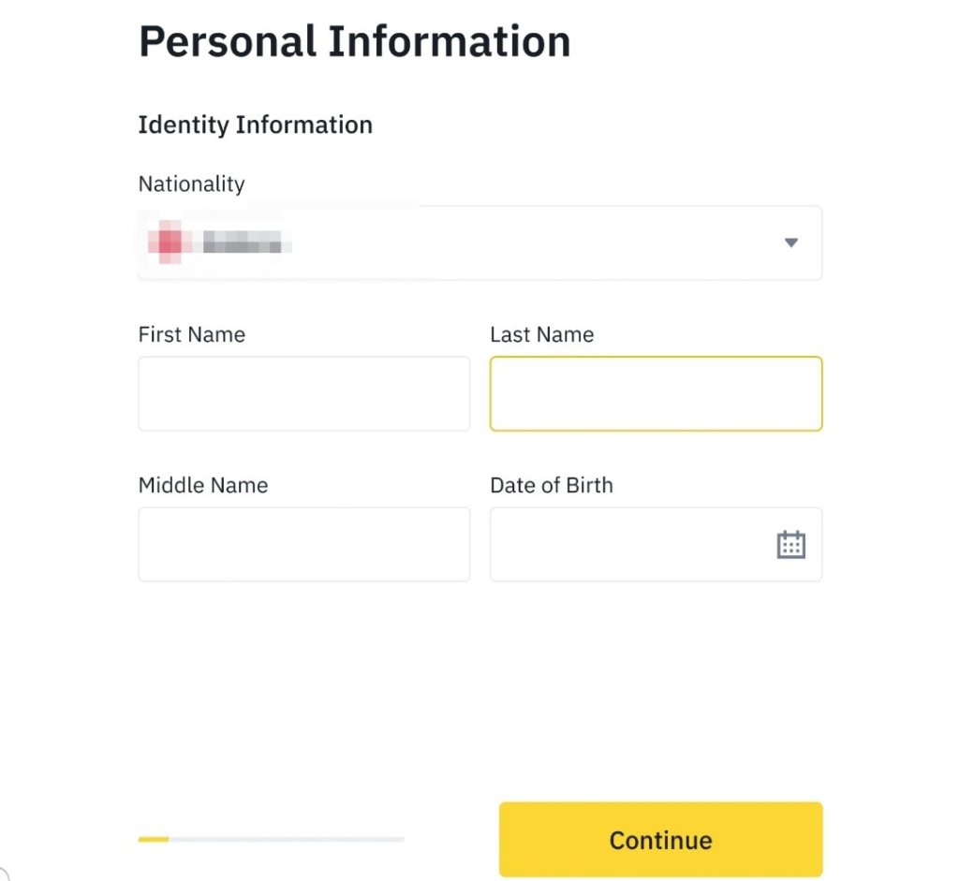Click the Personal Information page heading
959x881 pixels.
click(354, 42)
